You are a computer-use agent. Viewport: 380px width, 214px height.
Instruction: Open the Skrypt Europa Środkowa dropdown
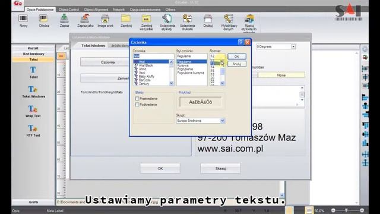pyautogui.click(x=223, y=121)
